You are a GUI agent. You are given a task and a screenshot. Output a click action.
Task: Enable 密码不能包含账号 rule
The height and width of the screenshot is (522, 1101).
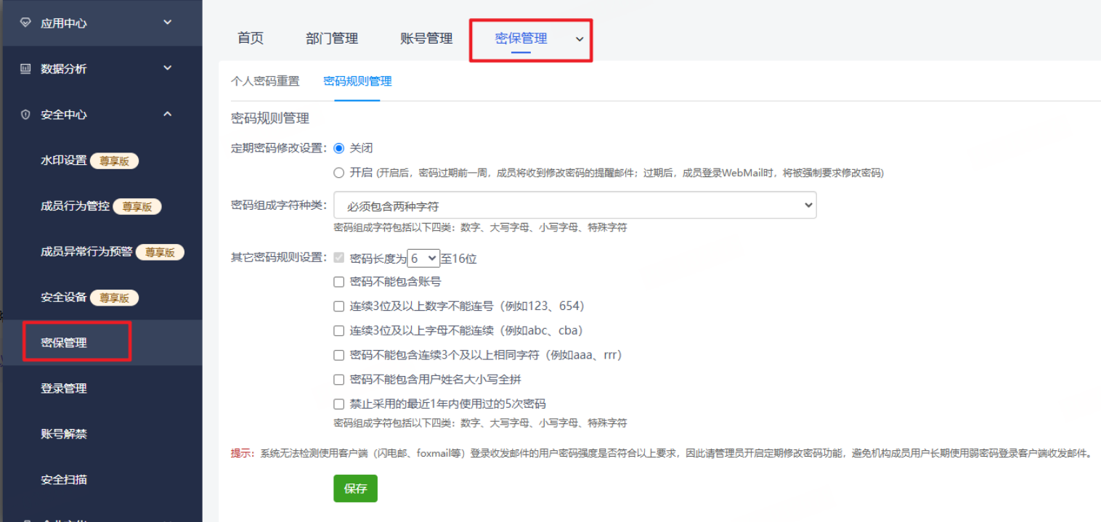(x=338, y=282)
